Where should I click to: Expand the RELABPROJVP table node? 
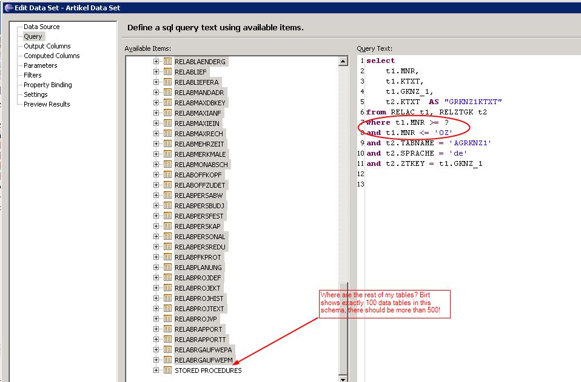[156, 319]
